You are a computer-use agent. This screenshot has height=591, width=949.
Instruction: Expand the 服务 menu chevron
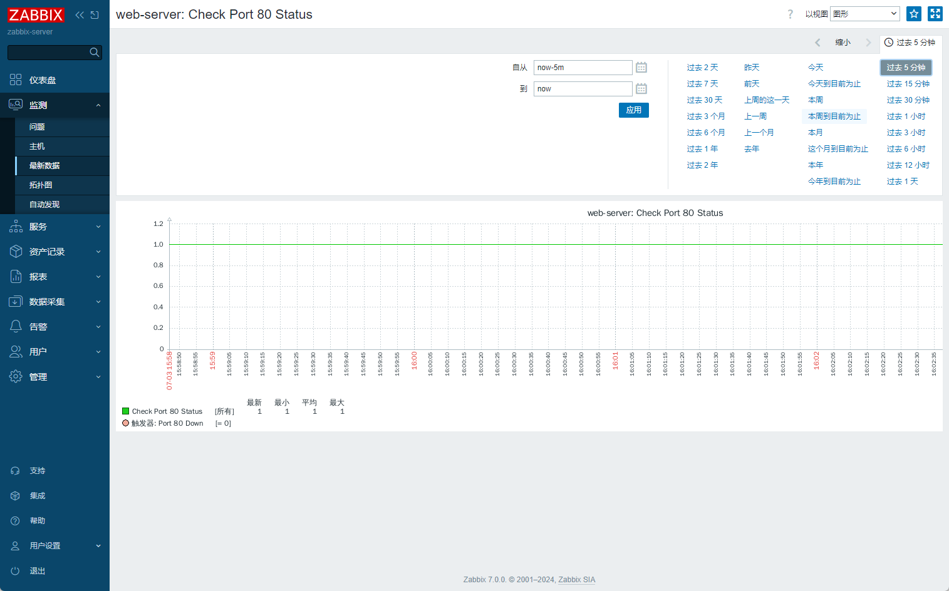(98, 227)
